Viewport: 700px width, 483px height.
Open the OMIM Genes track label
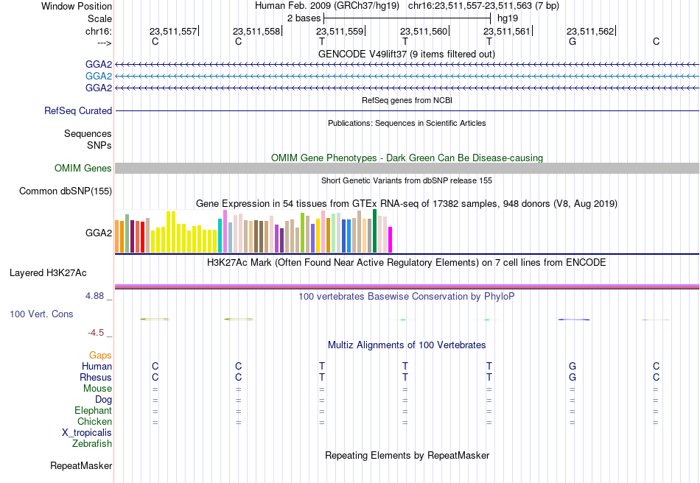tap(83, 168)
